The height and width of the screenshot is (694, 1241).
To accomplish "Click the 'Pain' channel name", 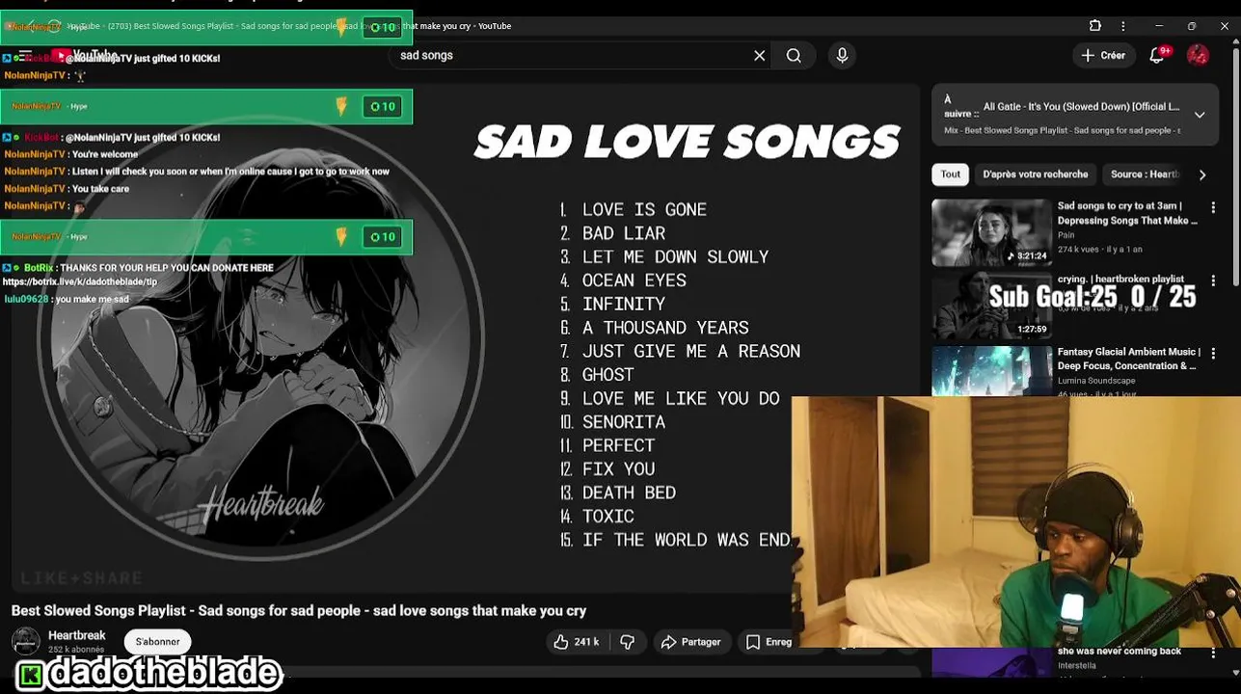I will point(1066,235).
